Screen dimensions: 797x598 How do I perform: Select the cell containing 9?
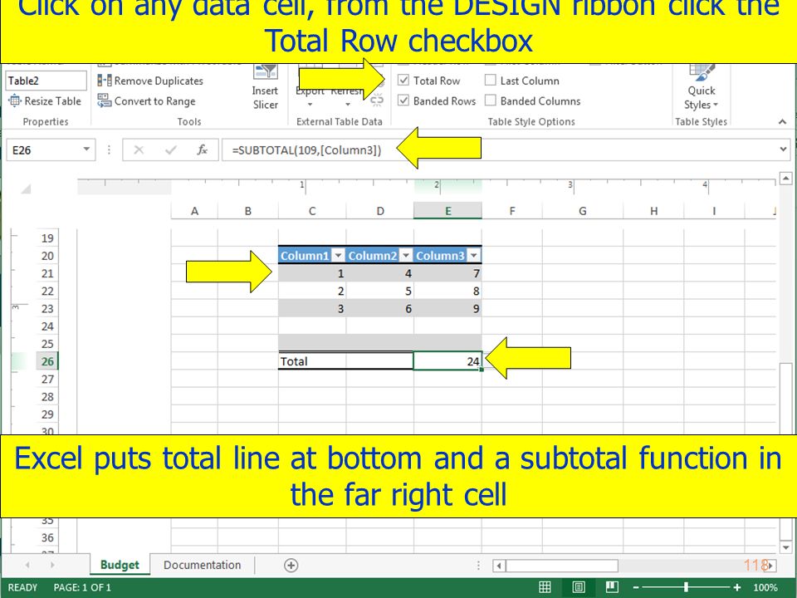(447, 309)
